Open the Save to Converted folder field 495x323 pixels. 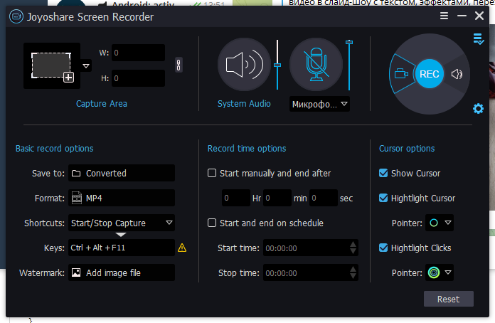[x=122, y=173]
